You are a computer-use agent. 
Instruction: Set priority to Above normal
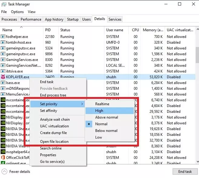point(110,117)
